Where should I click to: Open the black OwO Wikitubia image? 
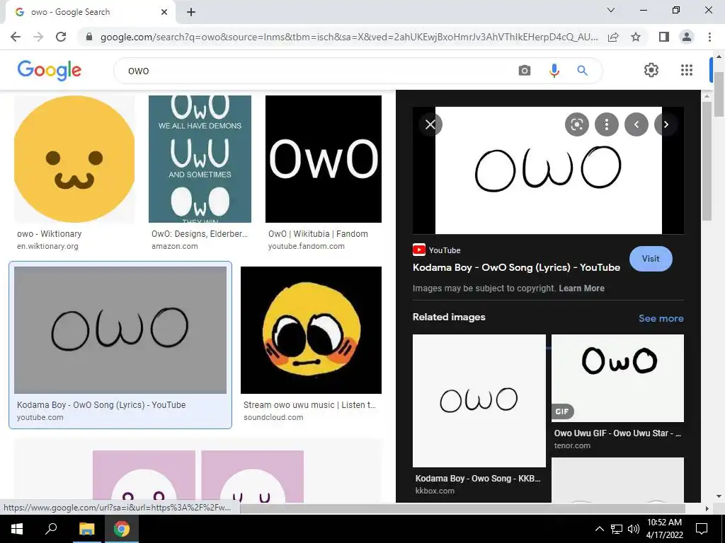click(323, 159)
